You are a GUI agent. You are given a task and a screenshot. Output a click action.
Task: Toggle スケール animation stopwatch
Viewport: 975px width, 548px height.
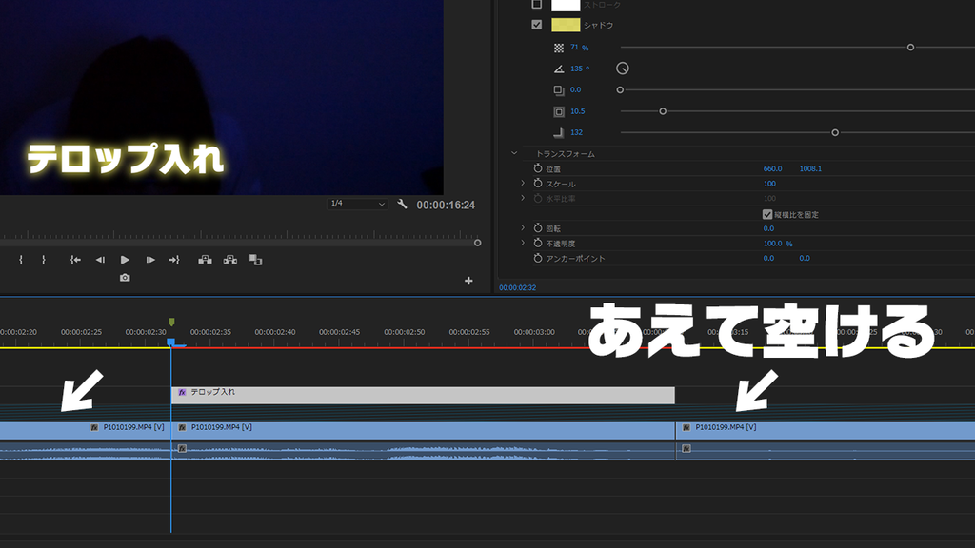point(538,184)
